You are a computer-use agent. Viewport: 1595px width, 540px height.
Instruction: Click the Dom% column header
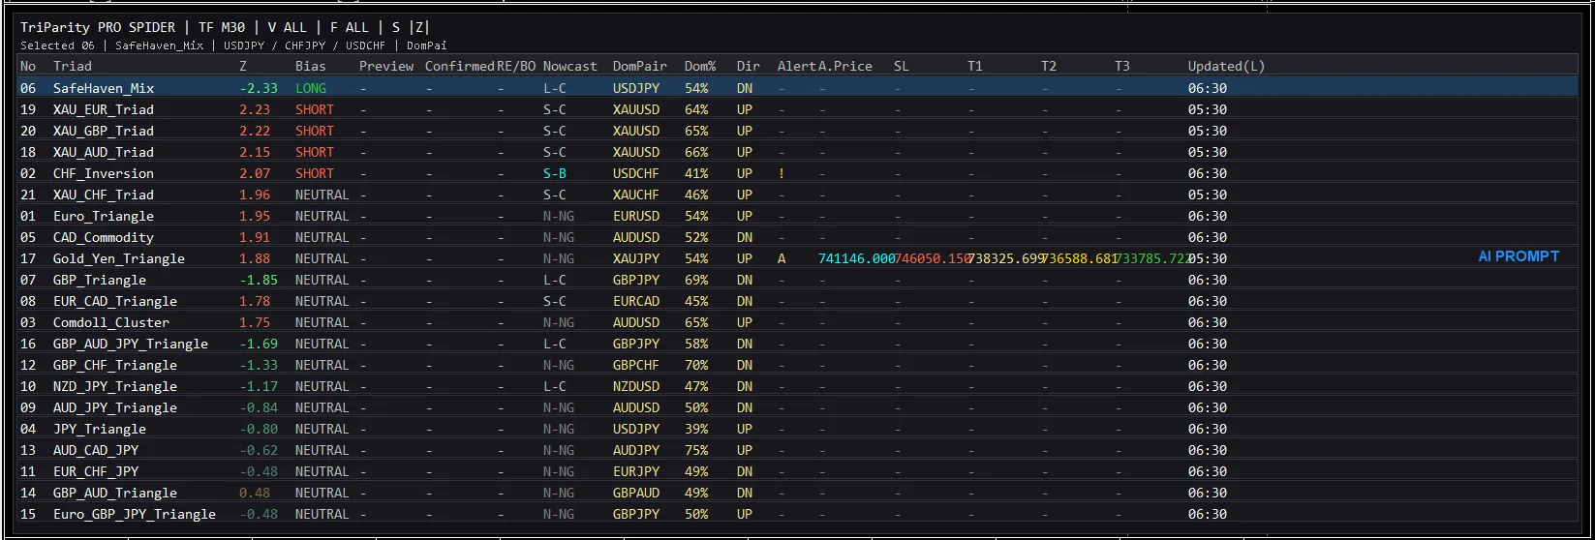[700, 66]
